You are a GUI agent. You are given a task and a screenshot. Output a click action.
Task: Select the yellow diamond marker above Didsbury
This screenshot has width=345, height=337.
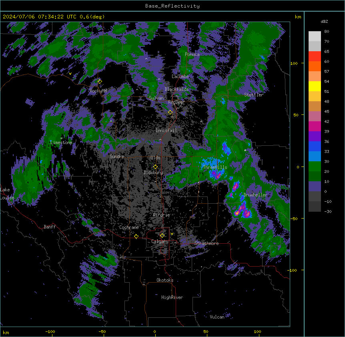155,167
